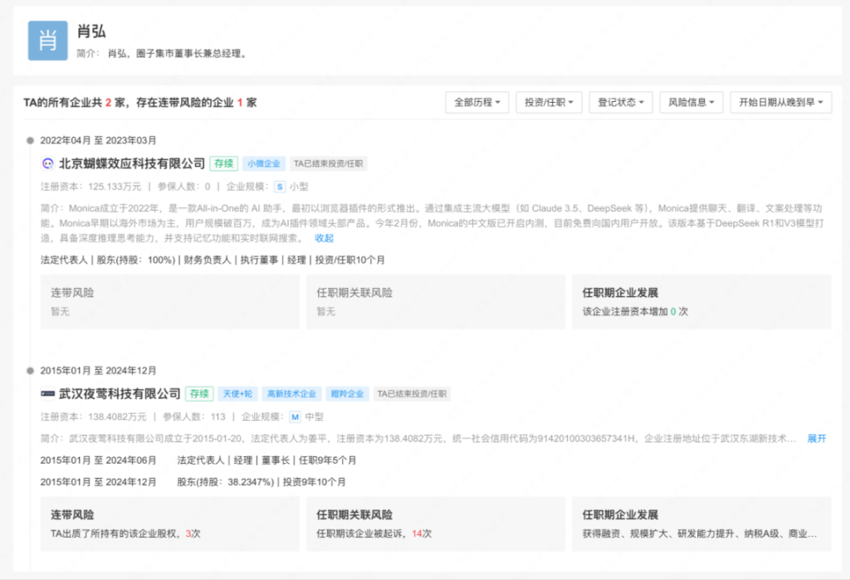Viewport: 850px width, 580px height.
Task: Click TA已结束投资/任职 tag for 武汉夜莺
Action: pyautogui.click(x=412, y=394)
